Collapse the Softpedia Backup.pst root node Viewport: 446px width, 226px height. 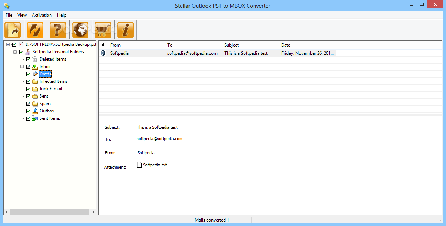[8, 45]
